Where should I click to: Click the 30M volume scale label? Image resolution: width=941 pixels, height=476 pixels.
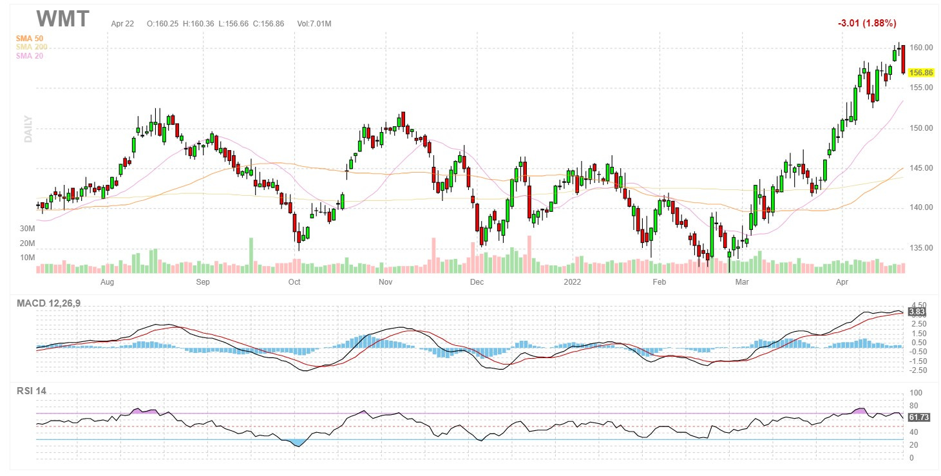[27, 229]
